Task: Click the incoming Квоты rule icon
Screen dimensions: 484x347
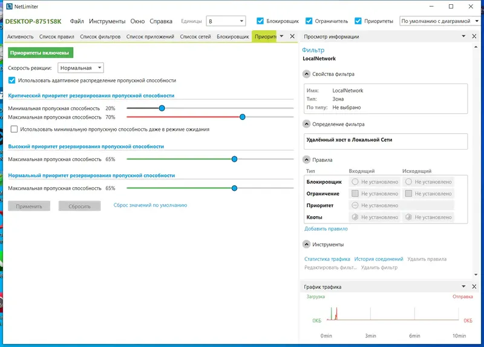Action: pos(355,217)
